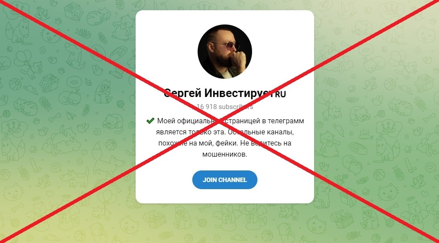Viewport: 439px width, 243px height.
Task: Click the word каналы in the description
Action: tap(282, 132)
